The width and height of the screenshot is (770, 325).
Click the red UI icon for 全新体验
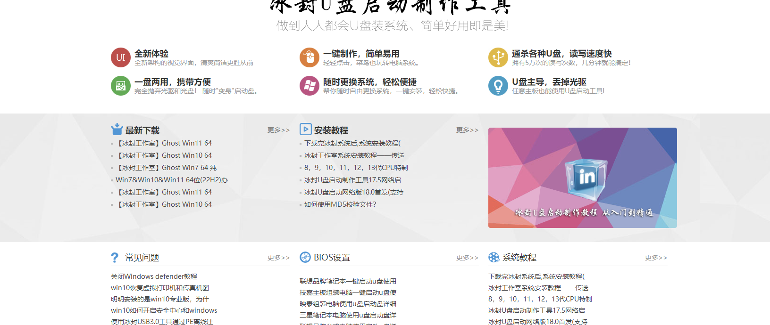click(x=121, y=57)
